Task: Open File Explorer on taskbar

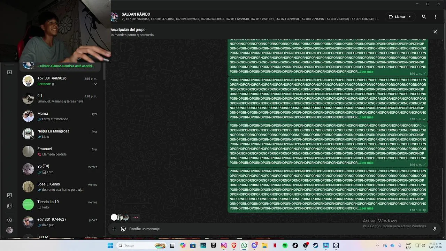Action: pyautogui.click(x=264, y=245)
